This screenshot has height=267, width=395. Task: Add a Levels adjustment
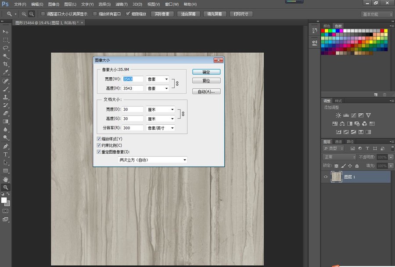(346, 115)
